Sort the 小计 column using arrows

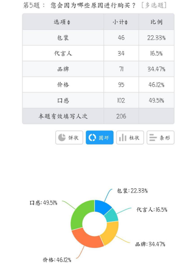(x=126, y=22)
